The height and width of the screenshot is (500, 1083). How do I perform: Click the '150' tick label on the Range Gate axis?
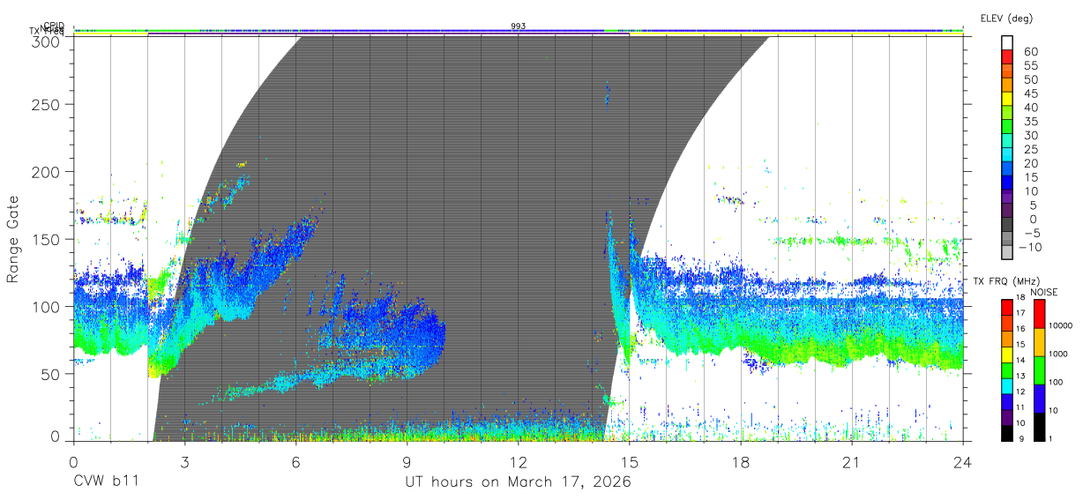[x=48, y=239]
